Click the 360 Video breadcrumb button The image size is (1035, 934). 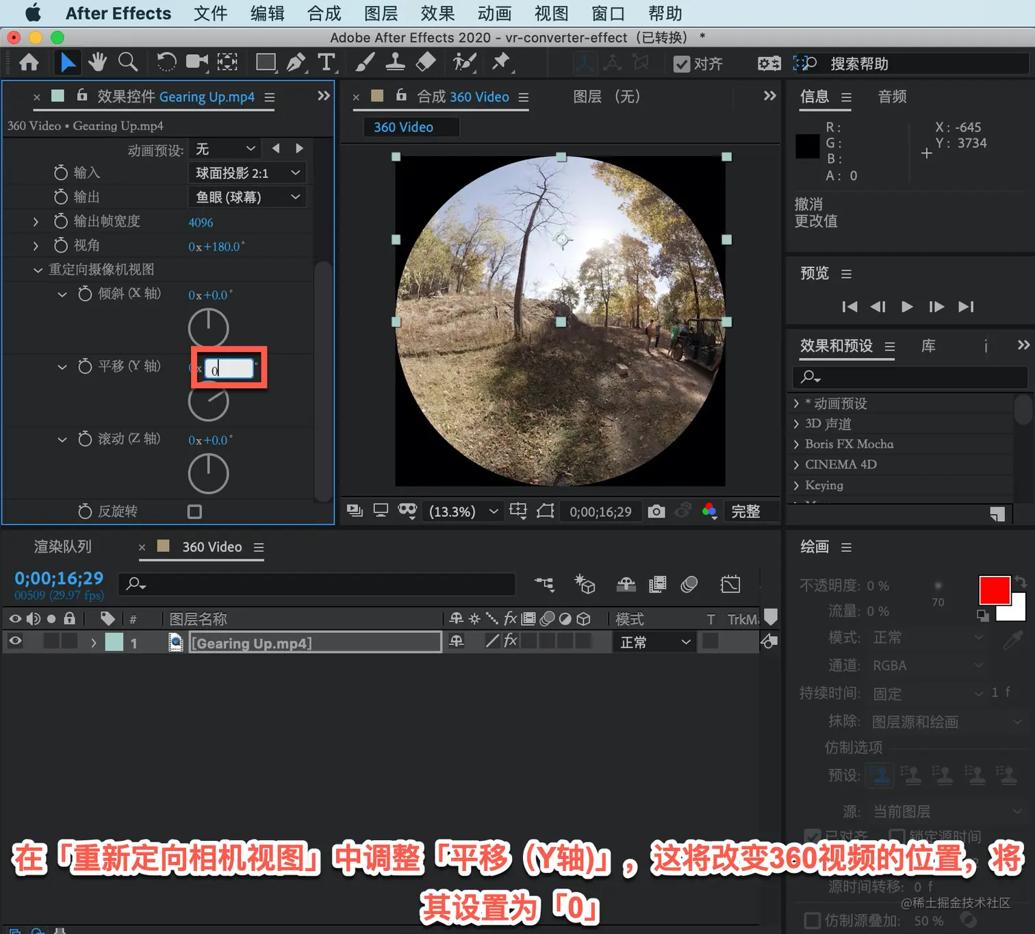pos(411,127)
